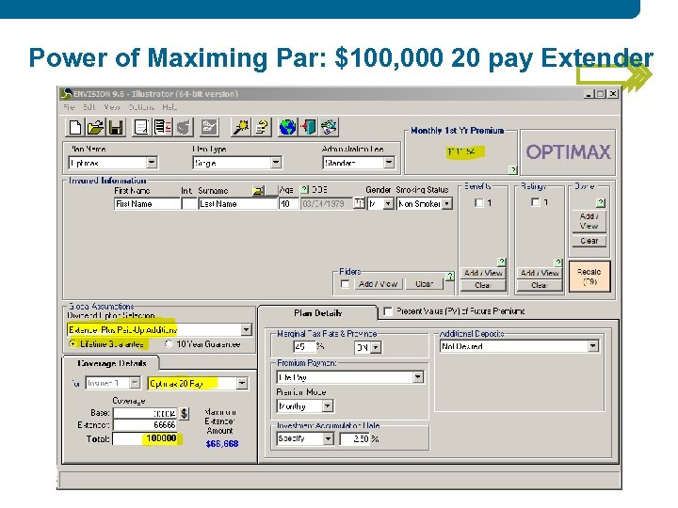Enable the Riders checkbox

click(345, 284)
